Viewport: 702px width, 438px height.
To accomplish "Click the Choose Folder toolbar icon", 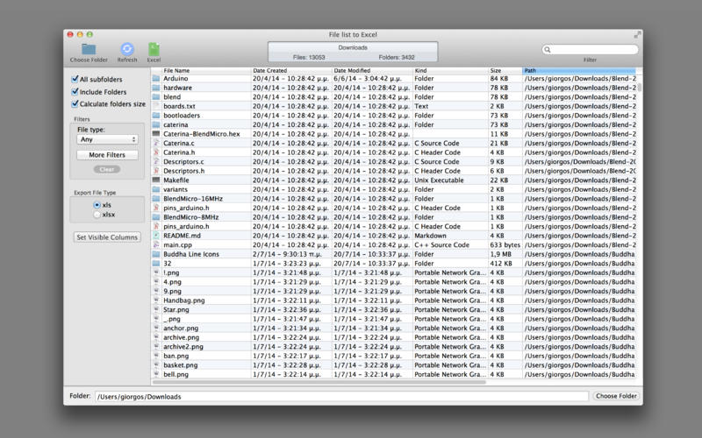I will [x=89, y=48].
